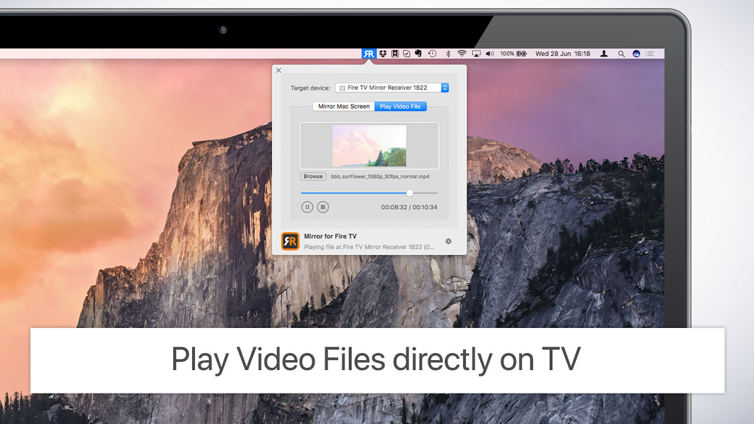Open the Time Machine status menu
Screen dimensions: 754x424
pyautogui.click(x=432, y=54)
